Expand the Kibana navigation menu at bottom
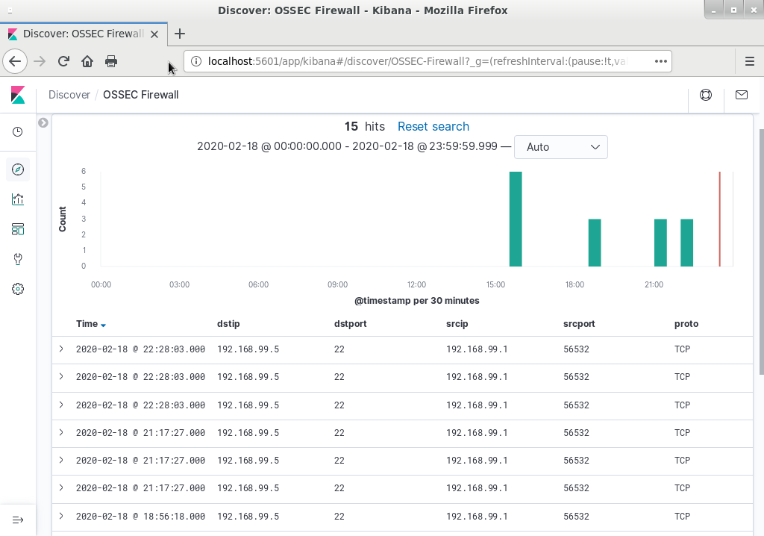 (18, 520)
